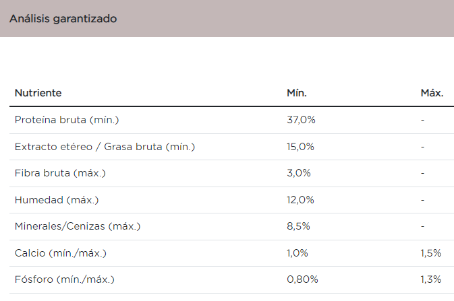
Task: Click the 12,0% moisture value
Action: (x=301, y=200)
